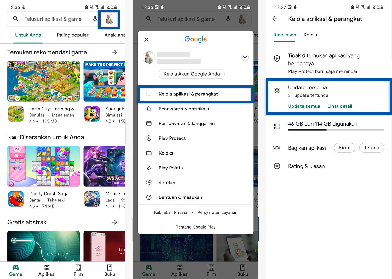Tap Kirim next to Bagikan aplikasi

coord(344,148)
